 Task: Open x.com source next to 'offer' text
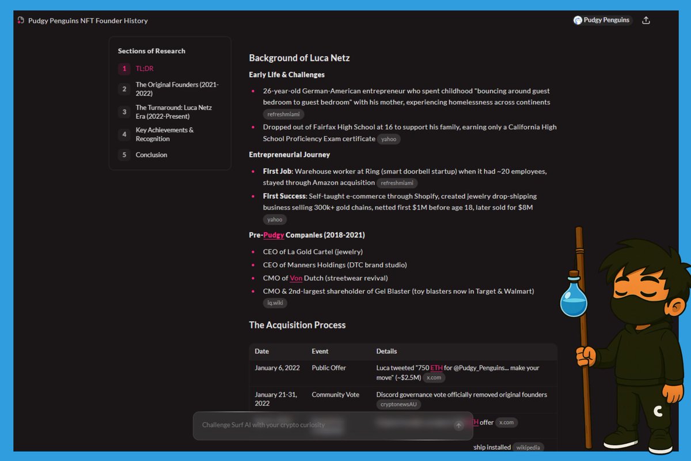coord(507,422)
